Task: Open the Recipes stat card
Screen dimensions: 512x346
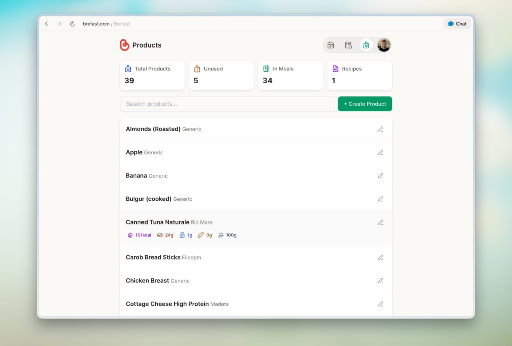Action: point(360,75)
